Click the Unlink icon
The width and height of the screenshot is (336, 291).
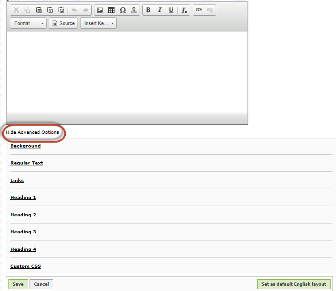[x=210, y=10]
